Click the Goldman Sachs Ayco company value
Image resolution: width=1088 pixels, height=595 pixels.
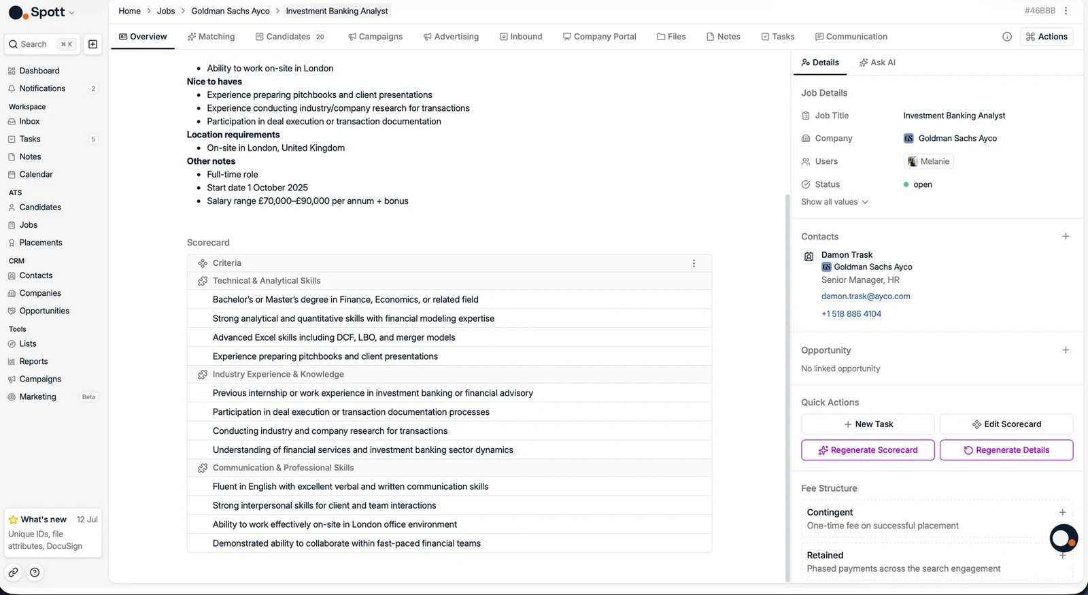(x=950, y=139)
